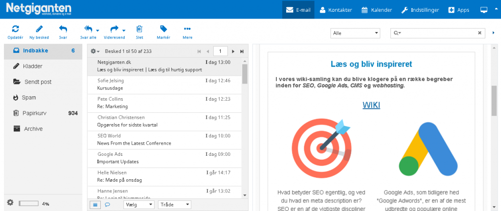Open the Tråde threads dropdown
501x211 pixels.
(174, 205)
